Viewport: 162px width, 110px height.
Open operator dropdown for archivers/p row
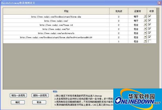[x=145, y=33]
